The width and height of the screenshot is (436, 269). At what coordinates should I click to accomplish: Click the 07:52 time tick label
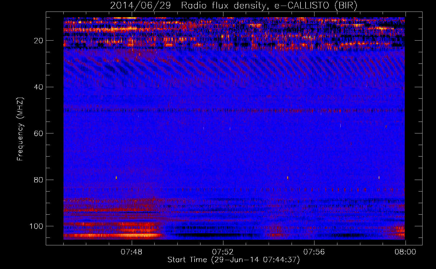click(223, 252)
